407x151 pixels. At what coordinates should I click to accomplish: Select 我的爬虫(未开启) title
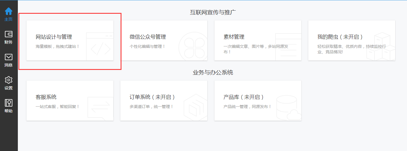click(340, 37)
